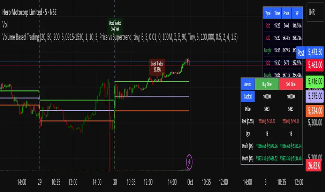Click the 30 date label on time axis
Image resolution: width=325 pixels, height=192 pixels.
(115, 182)
